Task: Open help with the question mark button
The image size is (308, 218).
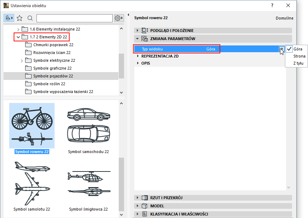Action: (x=272, y=6)
